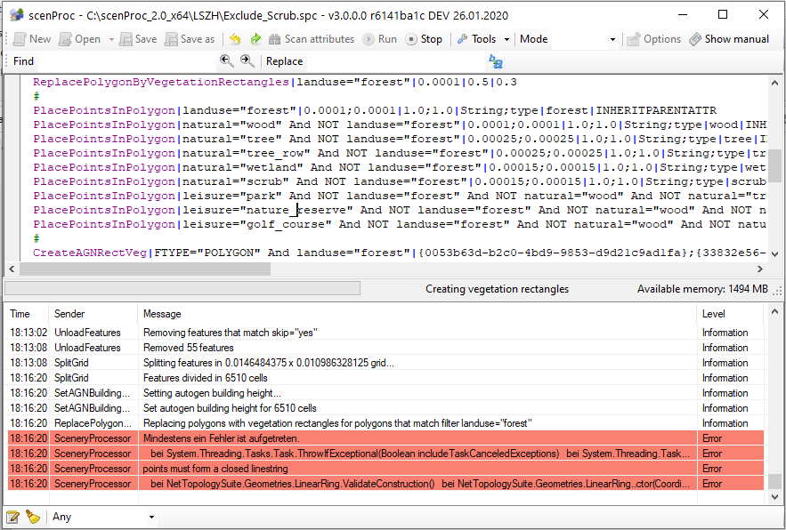Screen dimensions: 786x530
Task: Click the clear log broom icon
Action: [33, 517]
